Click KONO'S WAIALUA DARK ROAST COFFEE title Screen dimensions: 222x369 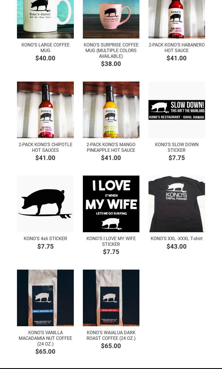coord(111,335)
